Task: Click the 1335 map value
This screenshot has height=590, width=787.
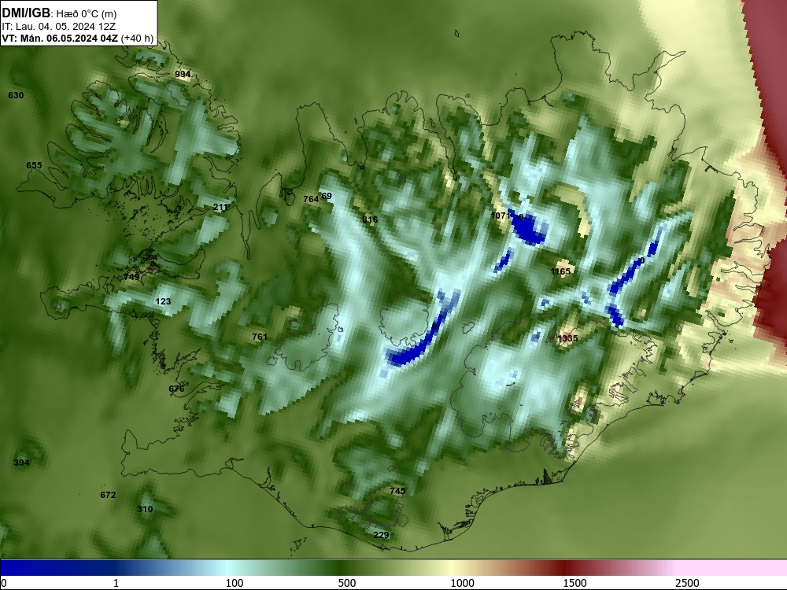Action: (567, 338)
